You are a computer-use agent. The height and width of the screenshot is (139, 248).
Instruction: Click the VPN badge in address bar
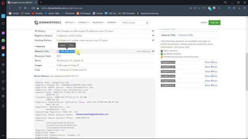coord(33,8)
